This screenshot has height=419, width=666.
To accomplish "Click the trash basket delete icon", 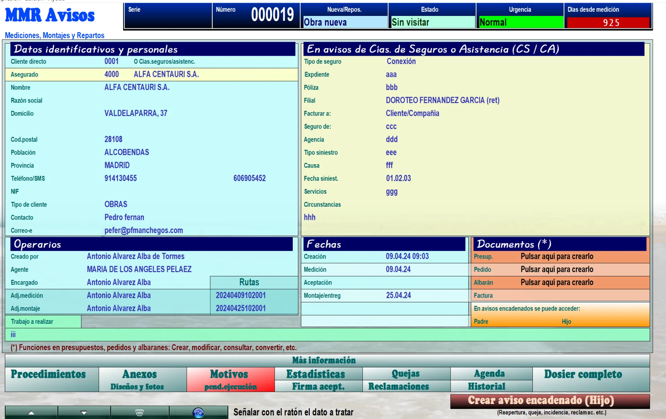I will tap(139, 412).
